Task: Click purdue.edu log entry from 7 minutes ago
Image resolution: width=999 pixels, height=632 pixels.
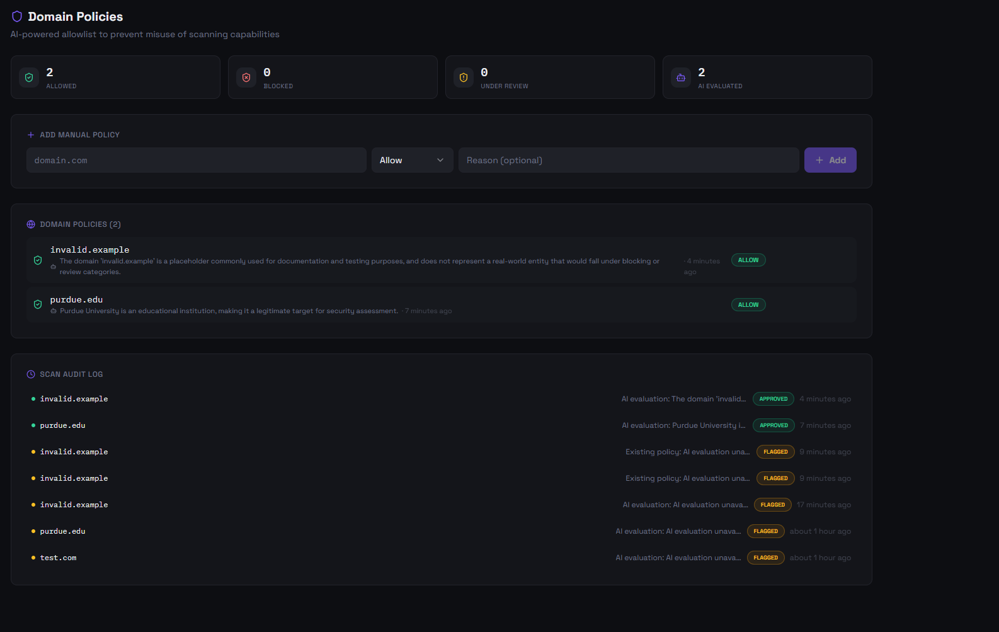Action: 441,425
